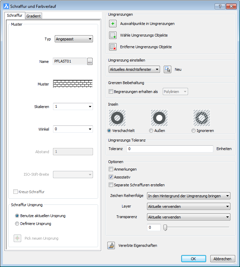Select the Schraffur tab
Screen dimensions: 240x267
coord(15,16)
